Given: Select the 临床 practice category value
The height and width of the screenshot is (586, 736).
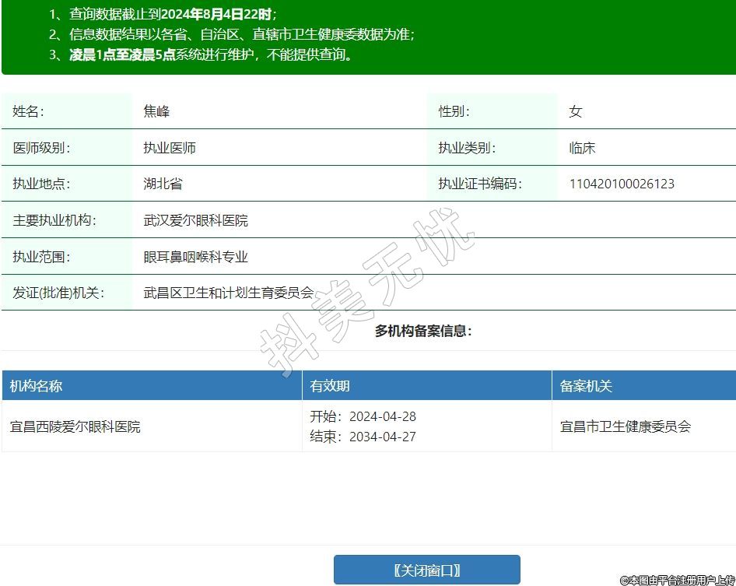Looking at the screenshot, I should point(582,148).
